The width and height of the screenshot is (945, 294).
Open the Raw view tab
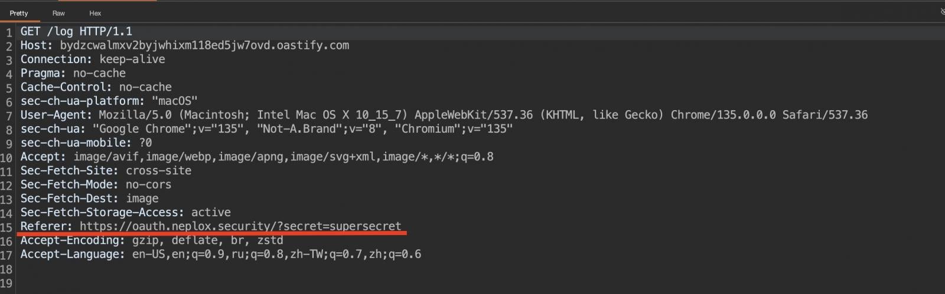[58, 13]
